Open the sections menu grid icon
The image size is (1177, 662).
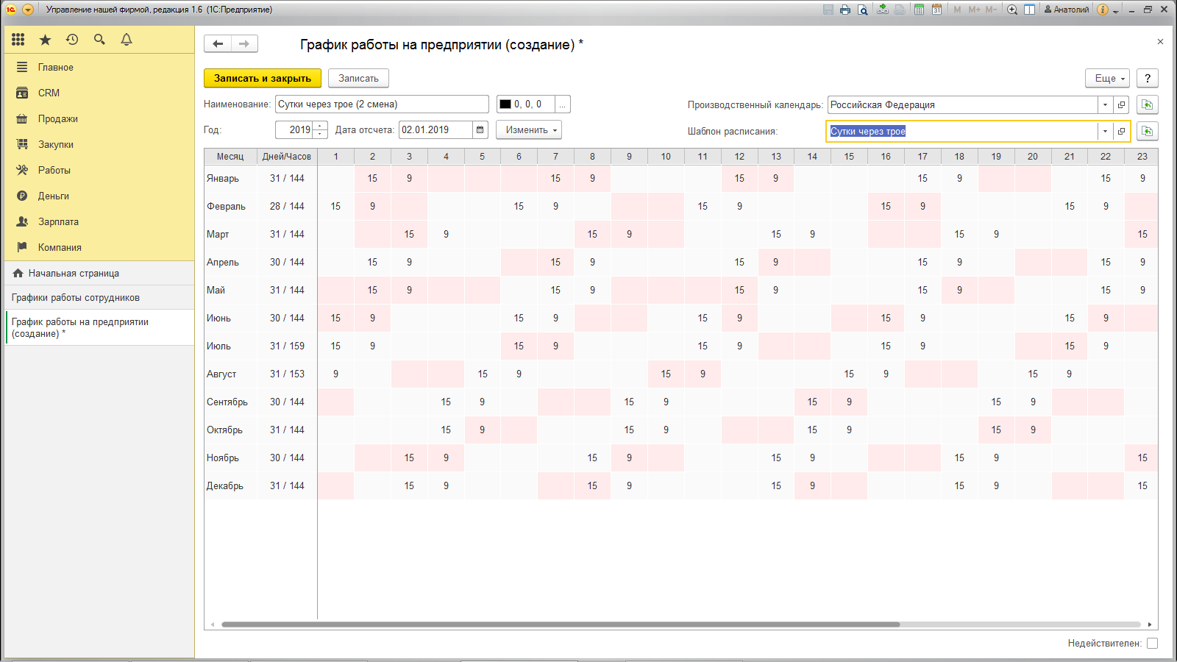click(18, 40)
